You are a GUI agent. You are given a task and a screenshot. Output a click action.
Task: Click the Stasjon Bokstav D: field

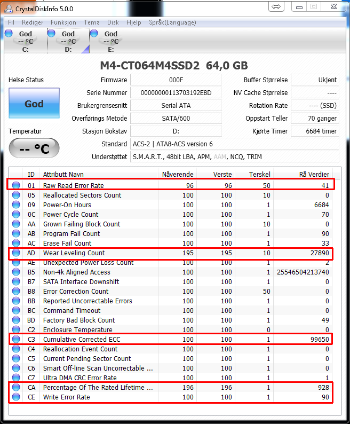click(x=176, y=131)
